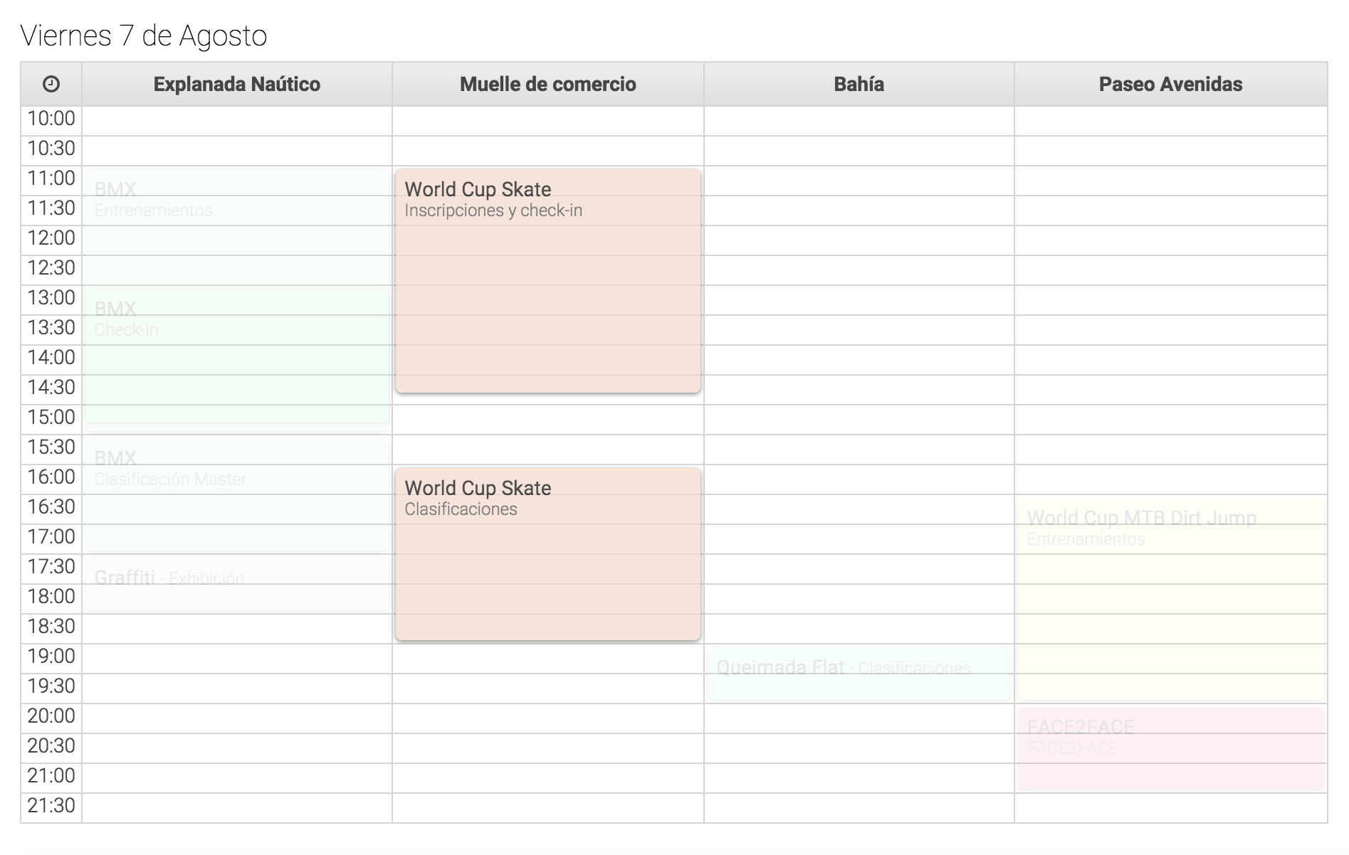The image size is (1349, 855).
Task: Click the clock icon in table header
Action: click(51, 84)
